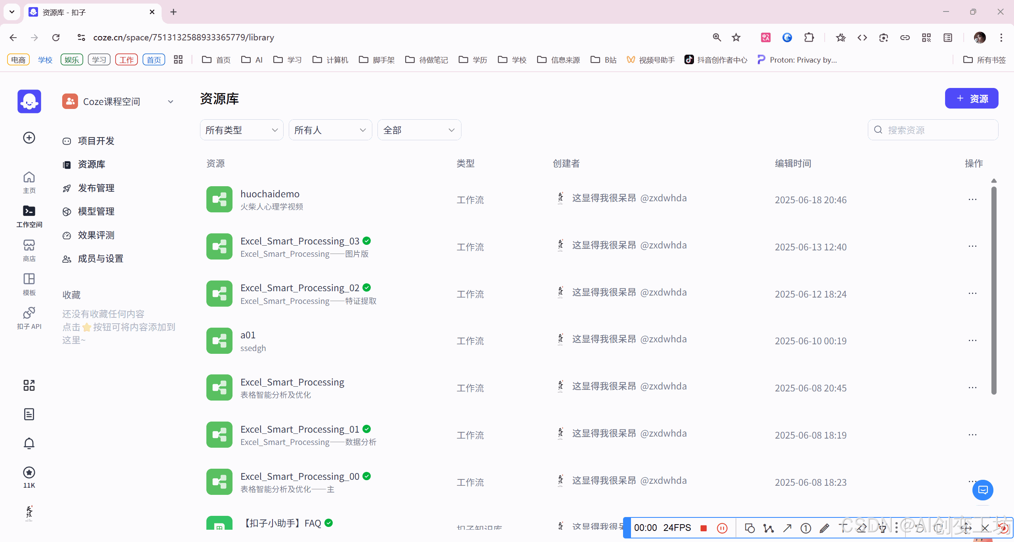Open the floating chat support icon
1014x542 pixels.
pos(982,490)
